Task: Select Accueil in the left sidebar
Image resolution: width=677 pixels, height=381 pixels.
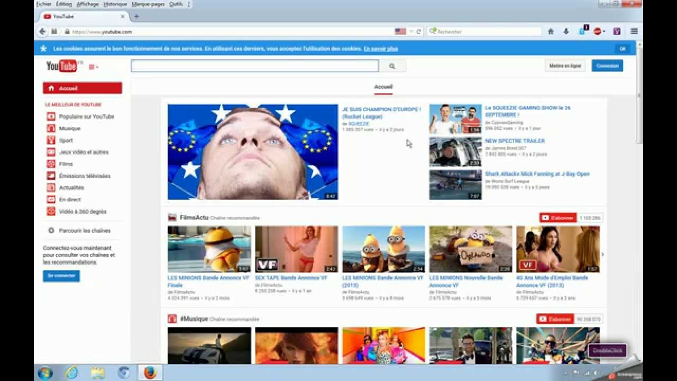Action: click(83, 88)
